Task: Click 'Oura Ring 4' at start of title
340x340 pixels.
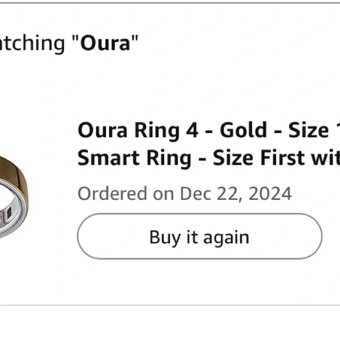Action: (138, 130)
